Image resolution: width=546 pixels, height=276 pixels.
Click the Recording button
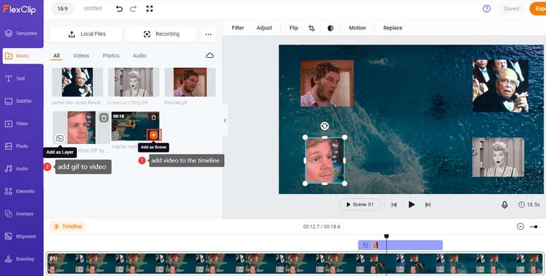point(162,34)
